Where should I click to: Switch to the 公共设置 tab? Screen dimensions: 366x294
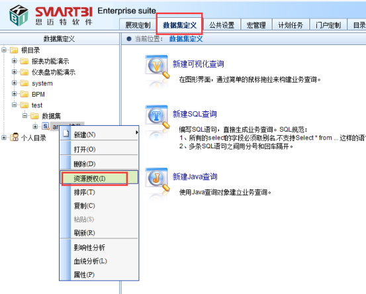[222, 25]
